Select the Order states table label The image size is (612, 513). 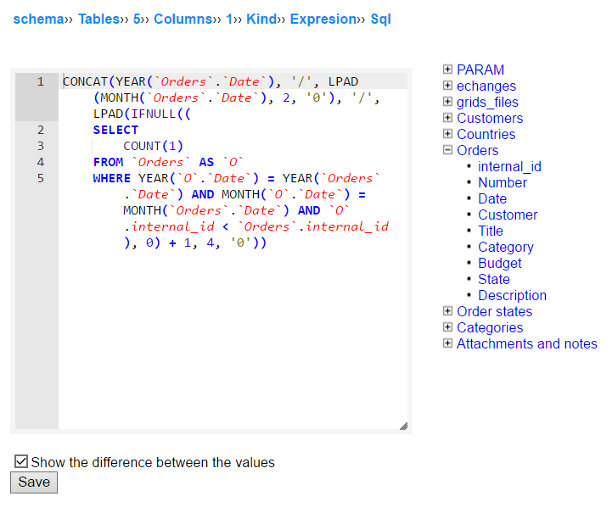pyautogui.click(x=495, y=311)
